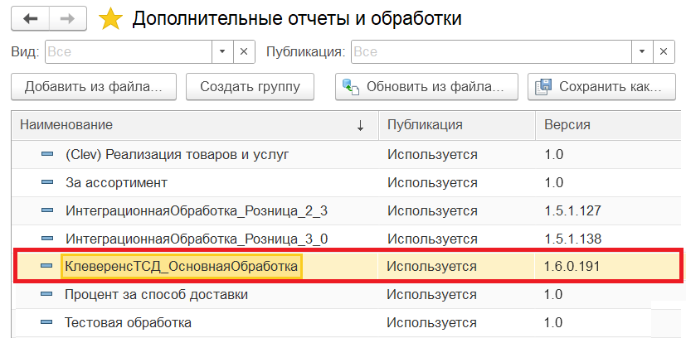Click the row icon of (Clev) Реализация товаров и услуг

[47, 154]
